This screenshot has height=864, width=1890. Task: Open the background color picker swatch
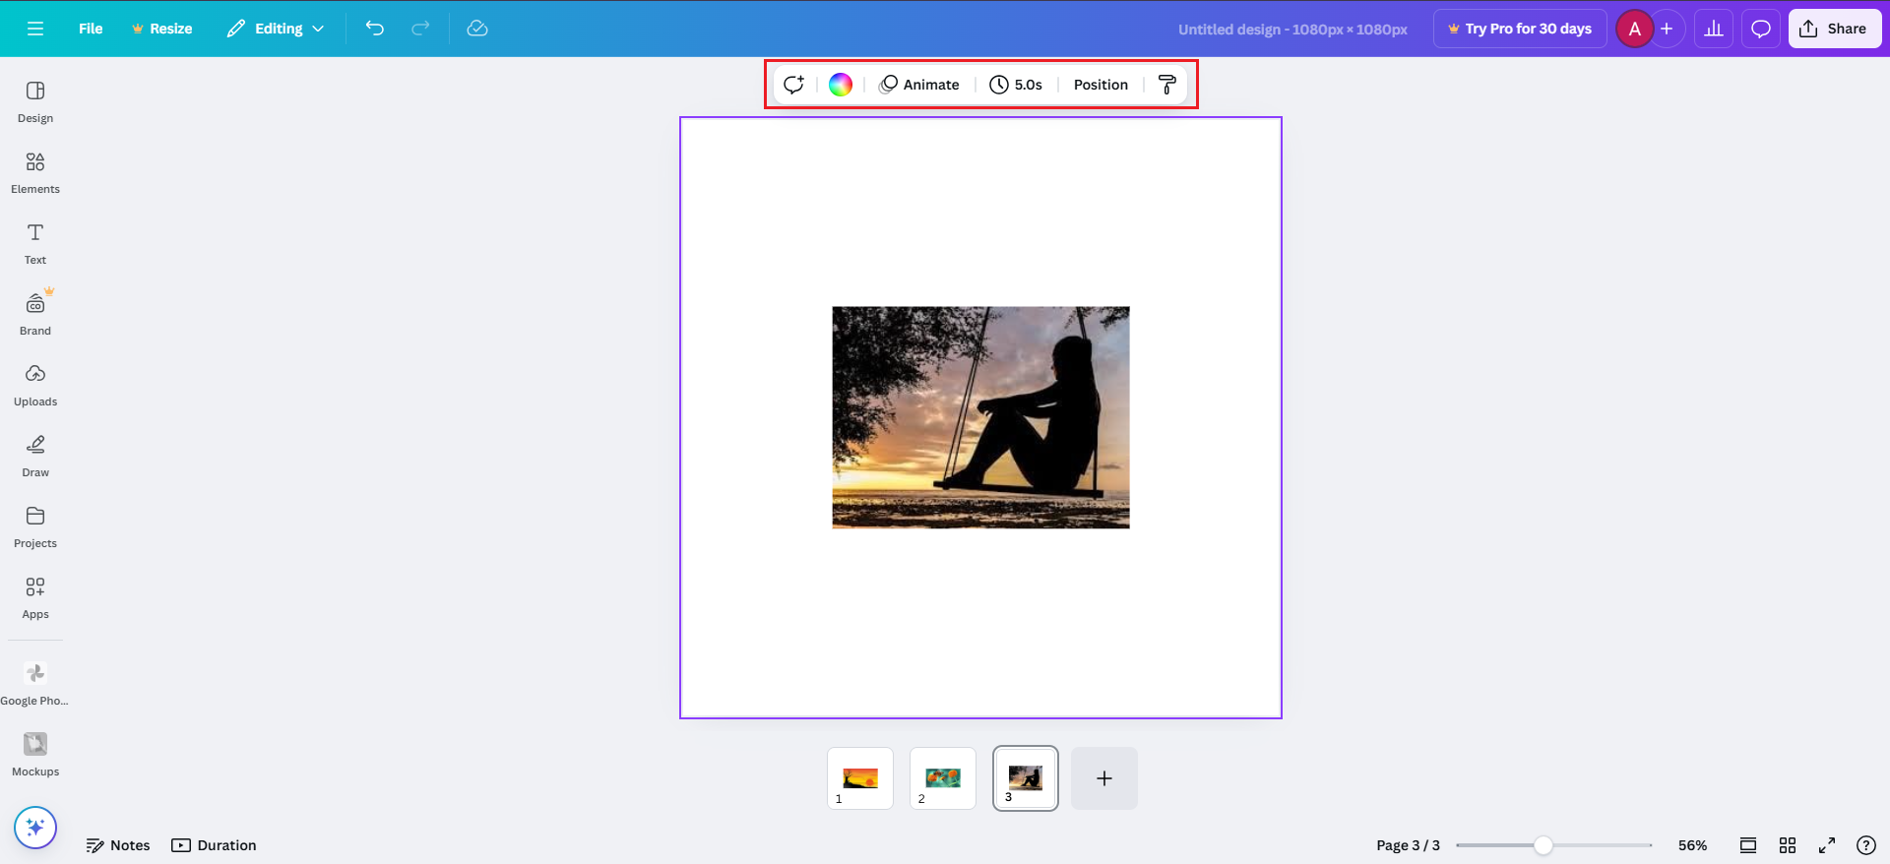(x=841, y=85)
